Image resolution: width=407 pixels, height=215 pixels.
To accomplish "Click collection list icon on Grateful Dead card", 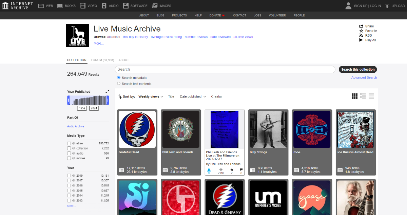I will [121, 170].
